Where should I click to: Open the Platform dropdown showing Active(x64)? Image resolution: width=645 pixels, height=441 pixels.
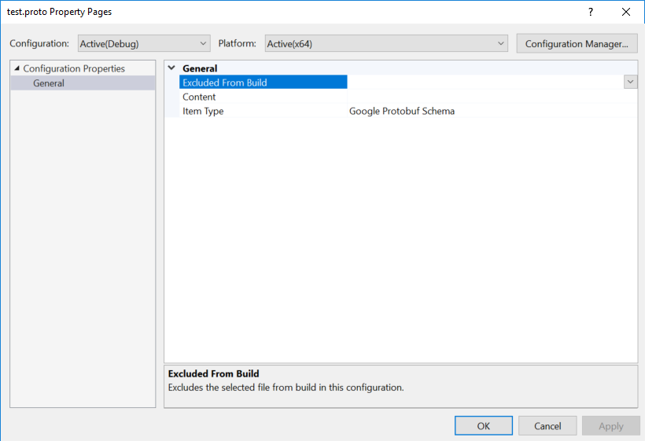pyautogui.click(x=386, y=43)
